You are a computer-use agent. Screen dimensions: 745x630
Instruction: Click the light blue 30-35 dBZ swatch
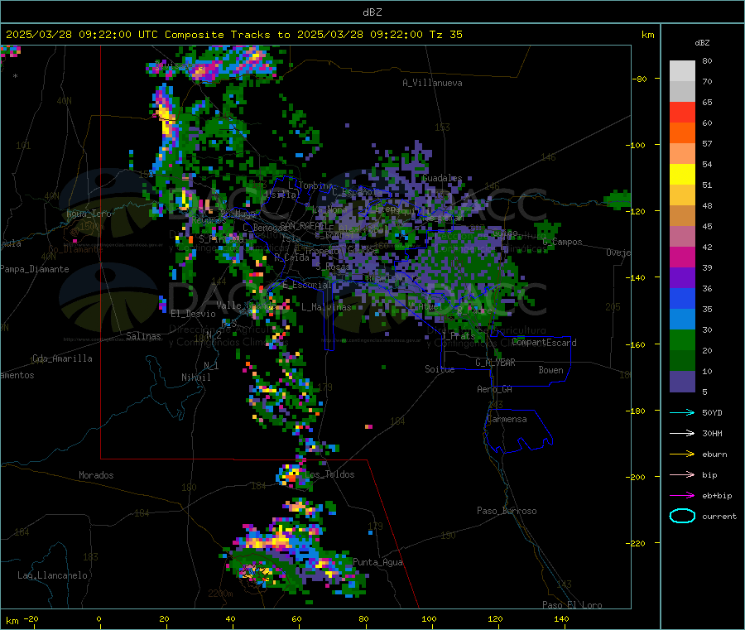tap(682, 320)
